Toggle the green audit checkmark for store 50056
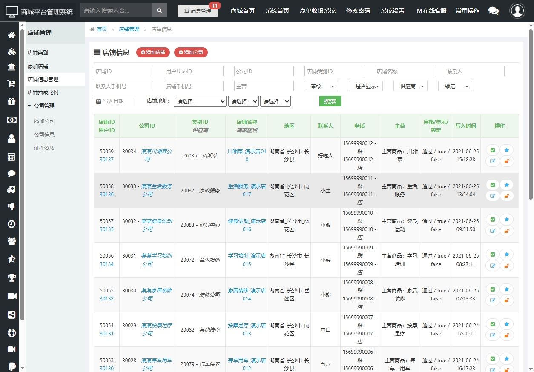Screen dimensions: 534x372 [493, 254]
